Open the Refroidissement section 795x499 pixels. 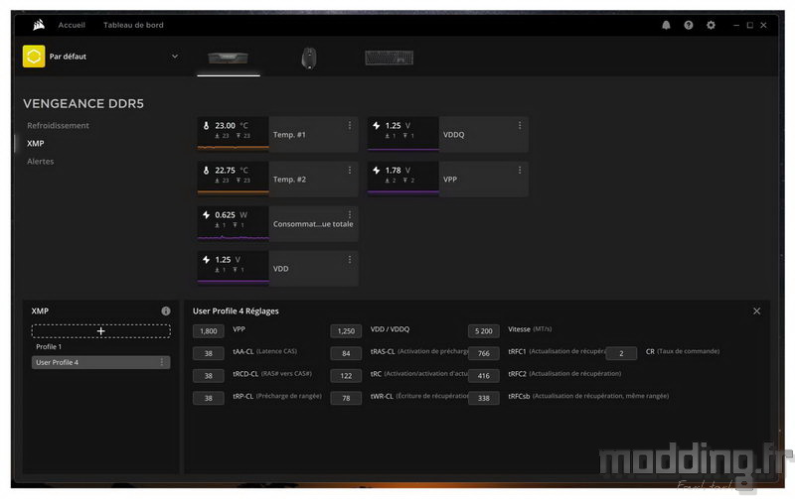(x=58, y=126)
